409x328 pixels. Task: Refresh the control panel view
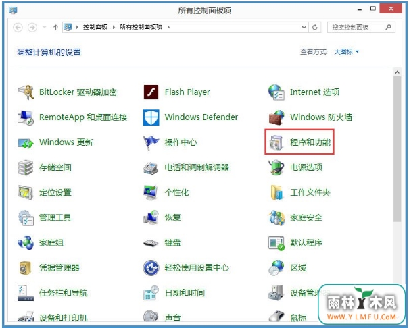coord(315,27)
